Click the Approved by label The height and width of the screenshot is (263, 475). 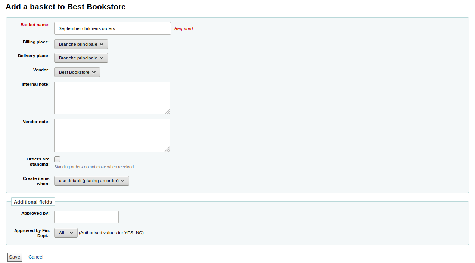[35, 213]
